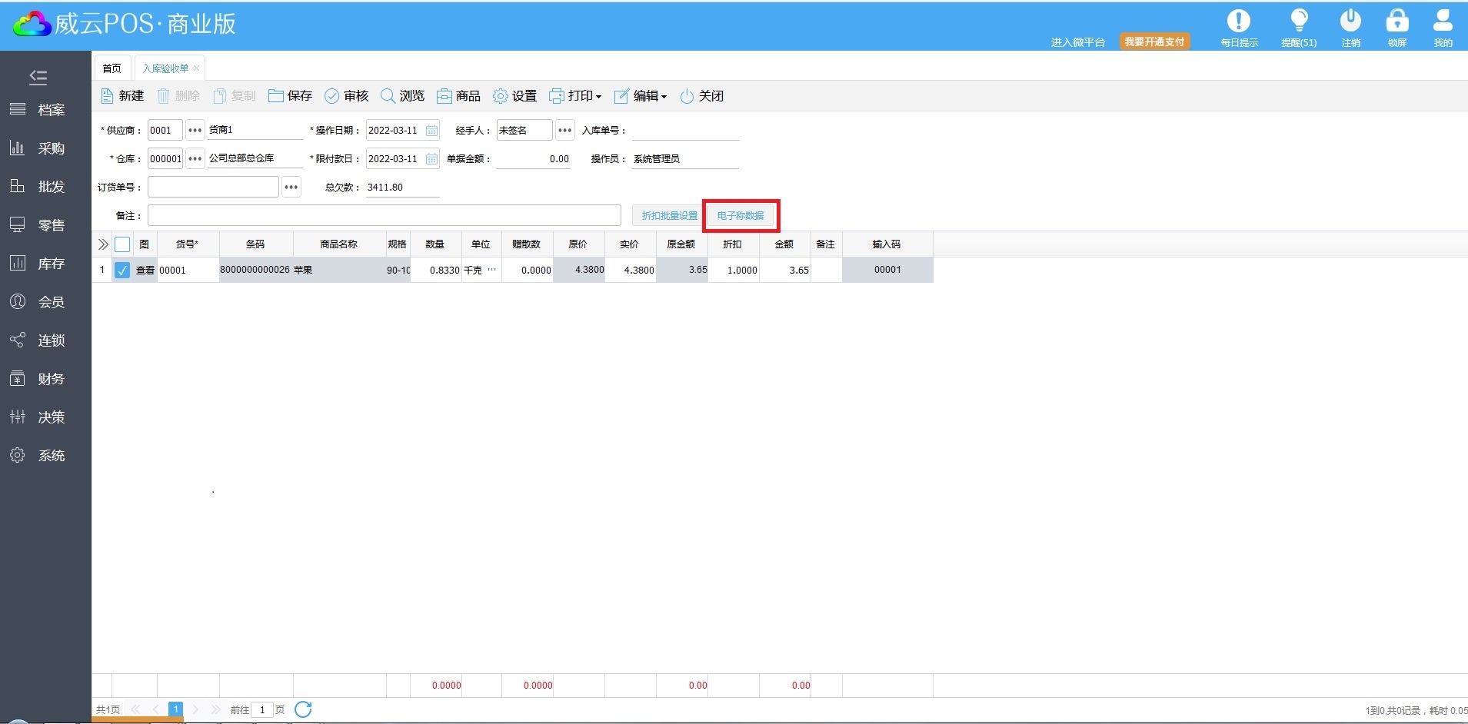This screenshot has height=724, width=1468.
Task: Click the 每日提示 exclamation icon
Action: click(x=1238, y=22)
